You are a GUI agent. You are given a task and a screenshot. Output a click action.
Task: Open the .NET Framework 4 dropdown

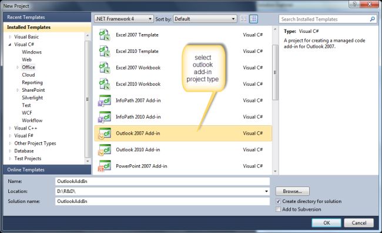(124, 19)
